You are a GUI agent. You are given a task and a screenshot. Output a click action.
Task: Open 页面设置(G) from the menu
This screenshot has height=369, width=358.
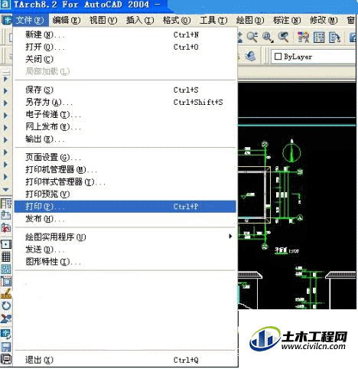[x=125, y=157]
